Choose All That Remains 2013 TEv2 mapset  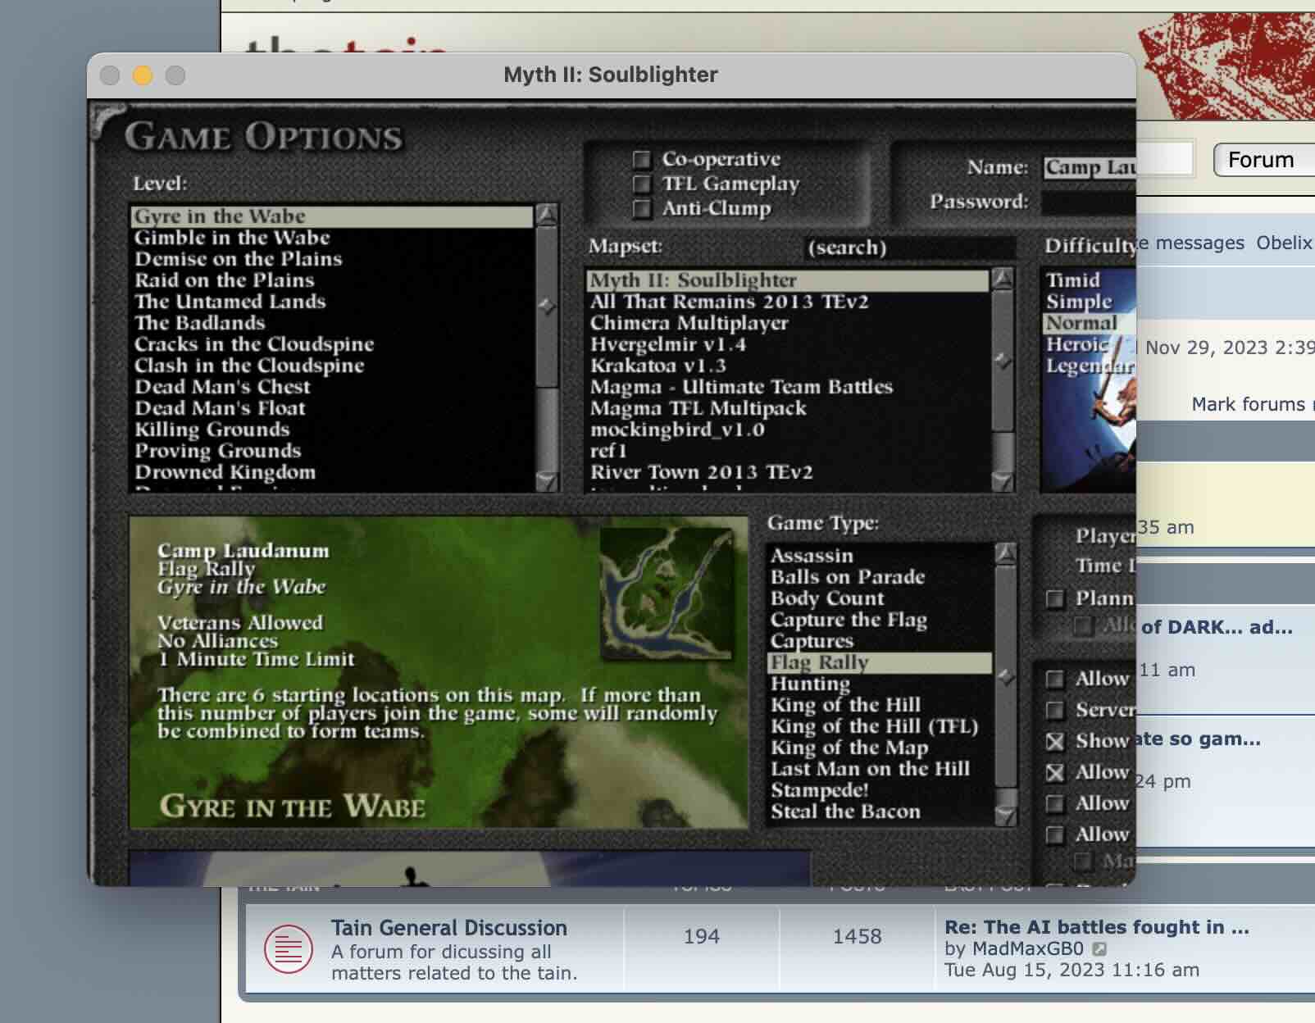click(788, 302)
